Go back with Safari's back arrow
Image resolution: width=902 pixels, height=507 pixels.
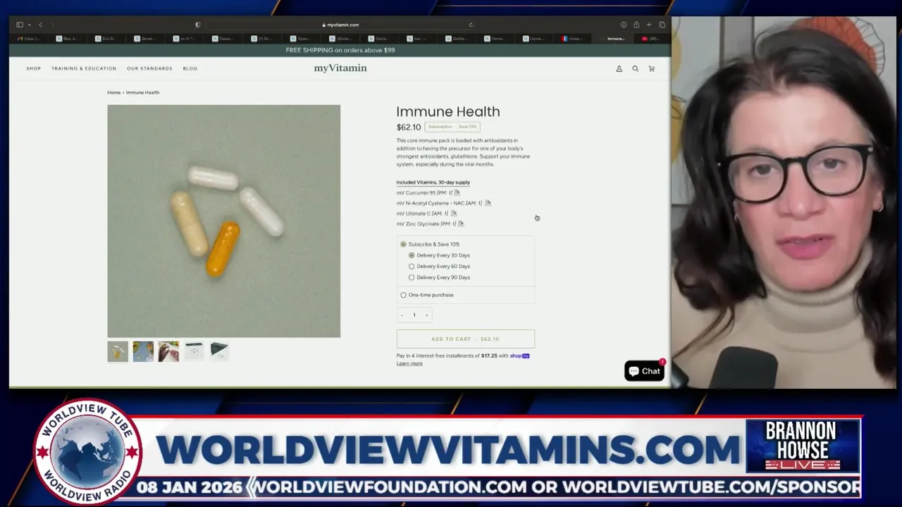tap(40, 25)
